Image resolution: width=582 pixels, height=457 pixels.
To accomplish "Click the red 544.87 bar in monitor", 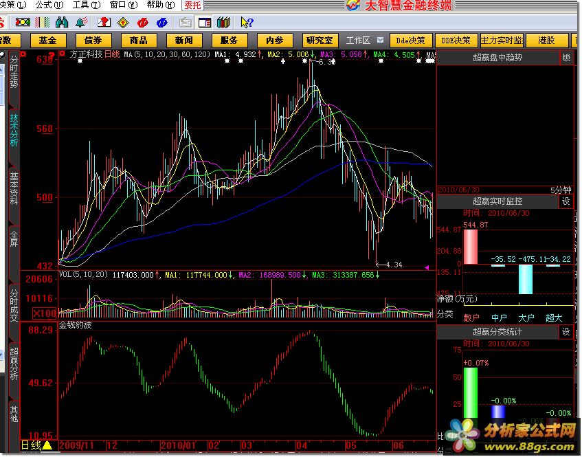I will click(x=471, y=247).
